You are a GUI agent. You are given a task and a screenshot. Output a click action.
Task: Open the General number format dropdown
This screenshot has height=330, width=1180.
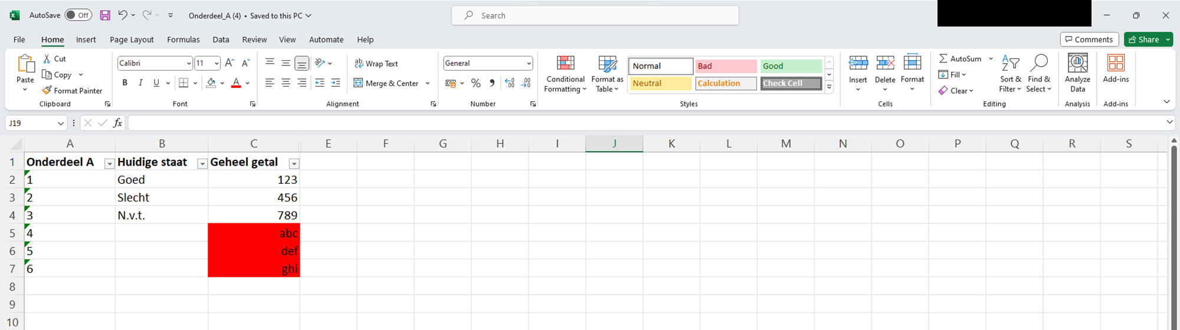click(529, 64)
